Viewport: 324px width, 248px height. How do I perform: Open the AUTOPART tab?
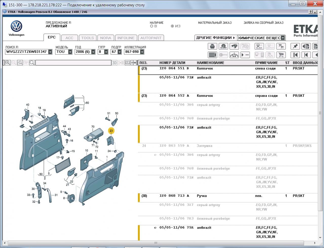coord(151,38)
